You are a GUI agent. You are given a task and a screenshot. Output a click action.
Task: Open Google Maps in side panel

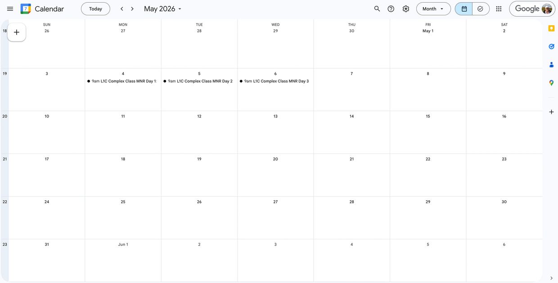(551, 83)
